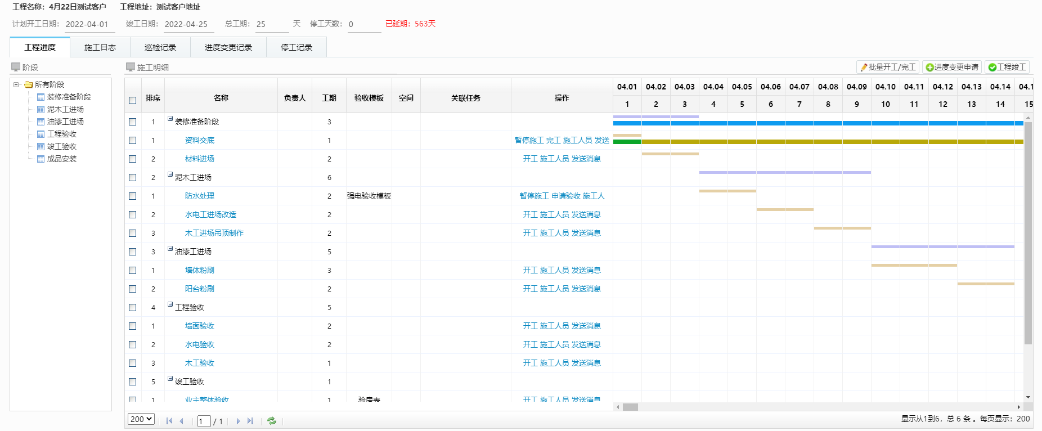Image resolution: width=1042 pixels, height=431 pixels.
Task: Open the 水电工进场改造 task link
Action: click(x=210, y=214)
